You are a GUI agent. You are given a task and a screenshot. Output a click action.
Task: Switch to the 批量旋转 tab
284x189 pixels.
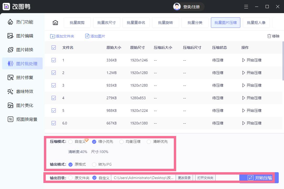coord(165,23)
